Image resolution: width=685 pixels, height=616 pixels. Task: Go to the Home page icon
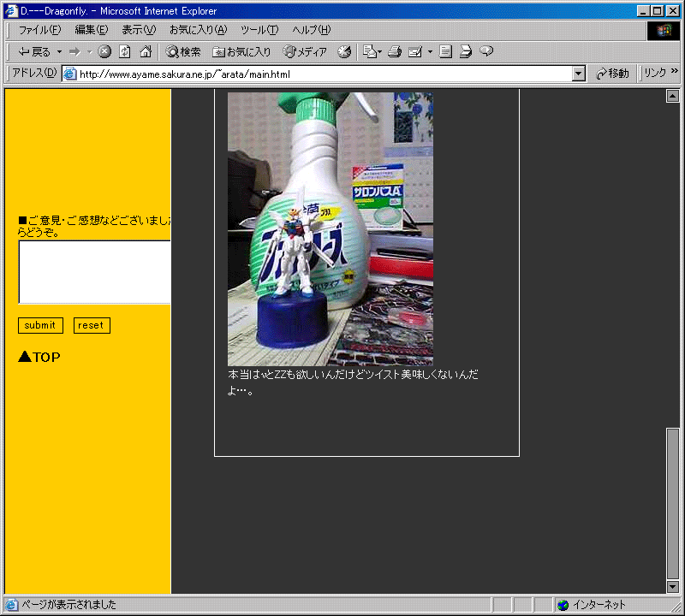pyautogui.click(x=146, y=52)
